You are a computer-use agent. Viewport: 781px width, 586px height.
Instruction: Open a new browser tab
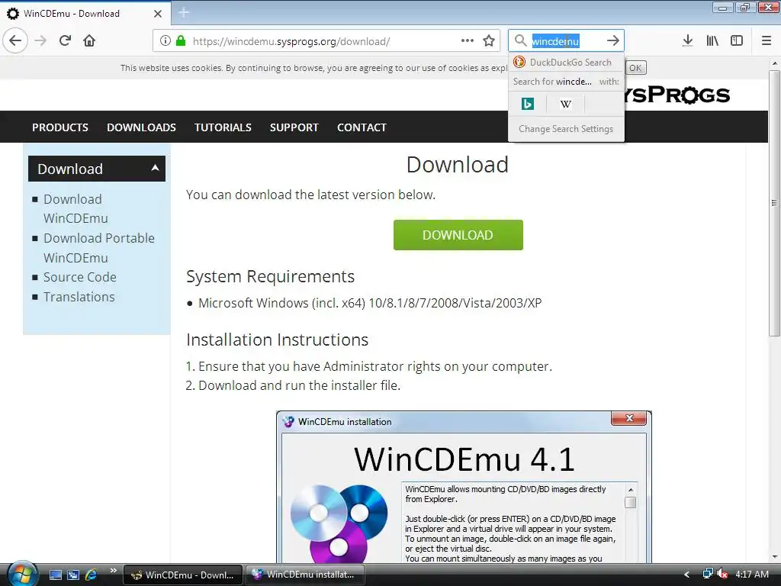tap(184, 12)
